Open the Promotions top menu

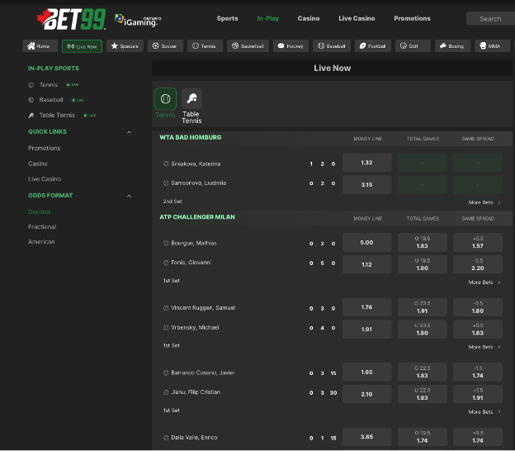(x=412, y=18)
